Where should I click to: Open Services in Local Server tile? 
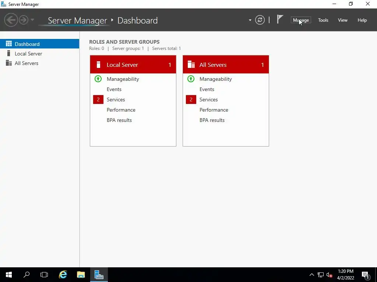pyautogui.click(x=116, y=100)
